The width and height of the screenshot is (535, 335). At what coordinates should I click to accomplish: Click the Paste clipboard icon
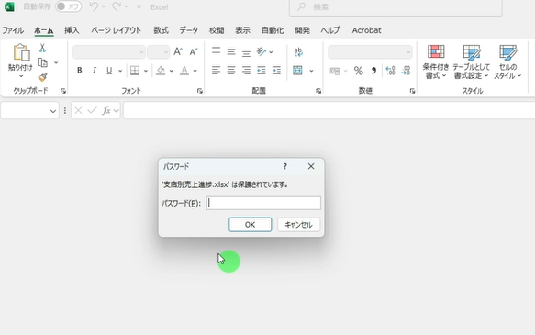click(x=21, y=52)
